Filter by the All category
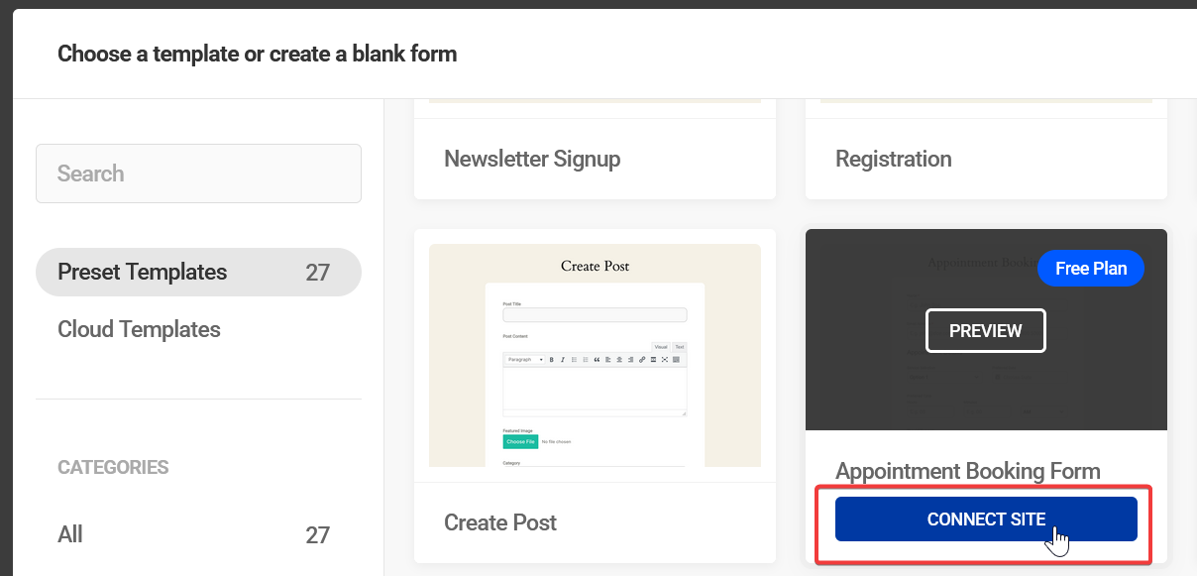 click(70, 534)
